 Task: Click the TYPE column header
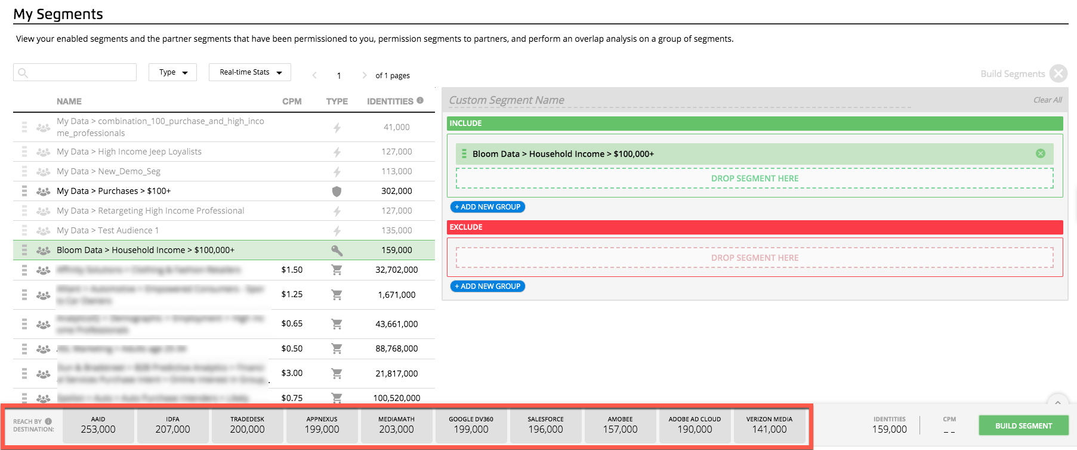337,101
